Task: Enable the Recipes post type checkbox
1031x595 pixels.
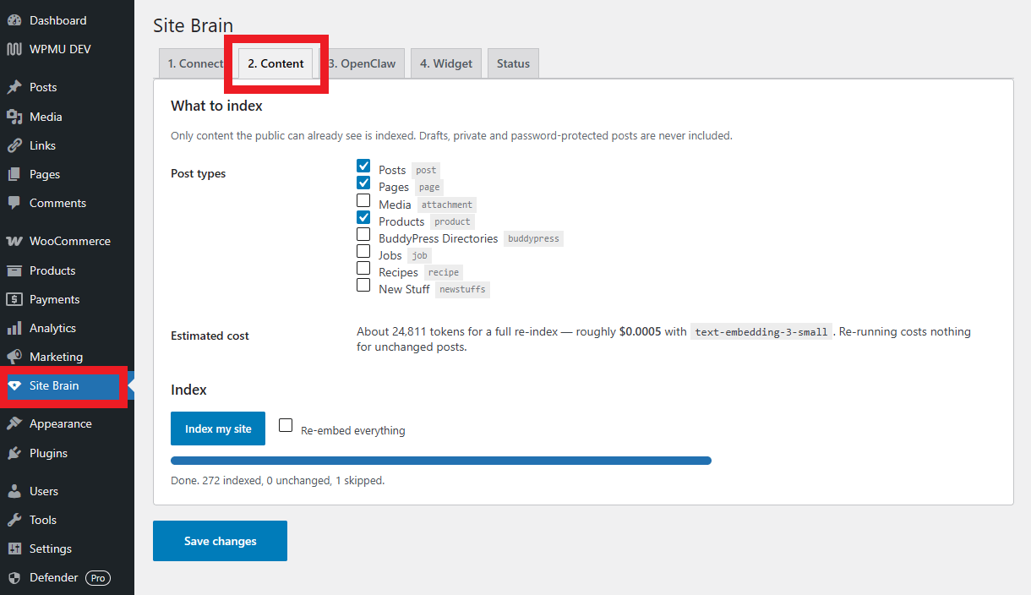Action: (363, 268)
